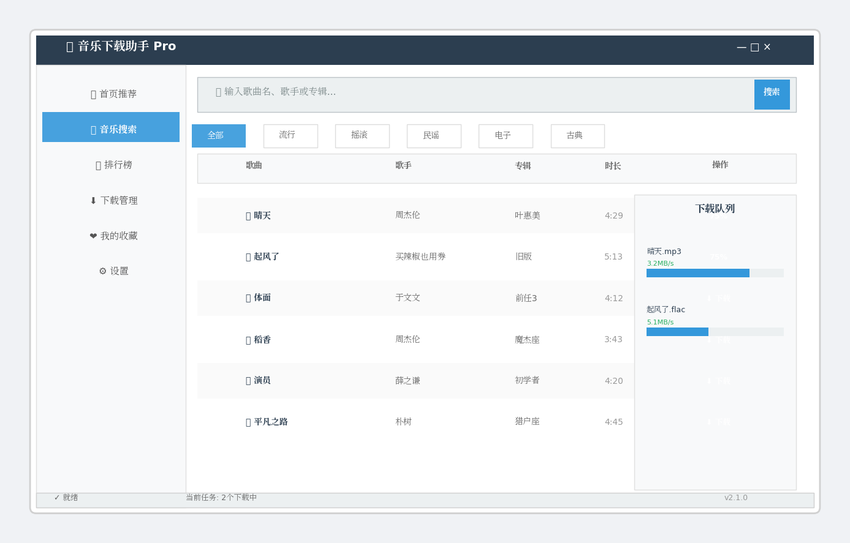The width and height of the screenshot is (850, 543).
Task: Toggle the 流行 genre filter
Action: pyautogui.click(x=290, y=136)
